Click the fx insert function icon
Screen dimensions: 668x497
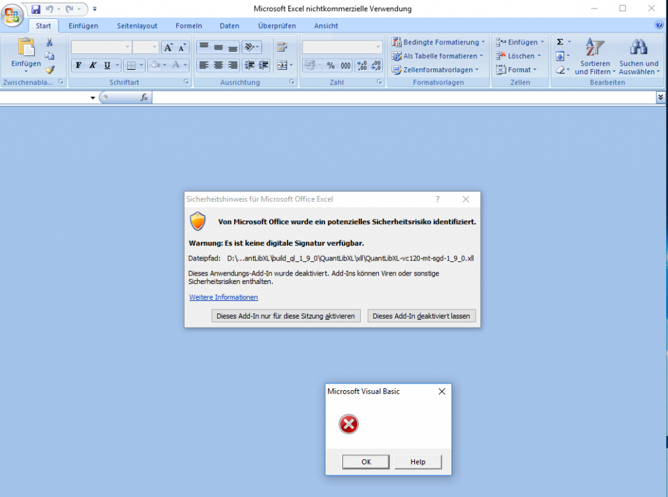(x=144, y=97)
